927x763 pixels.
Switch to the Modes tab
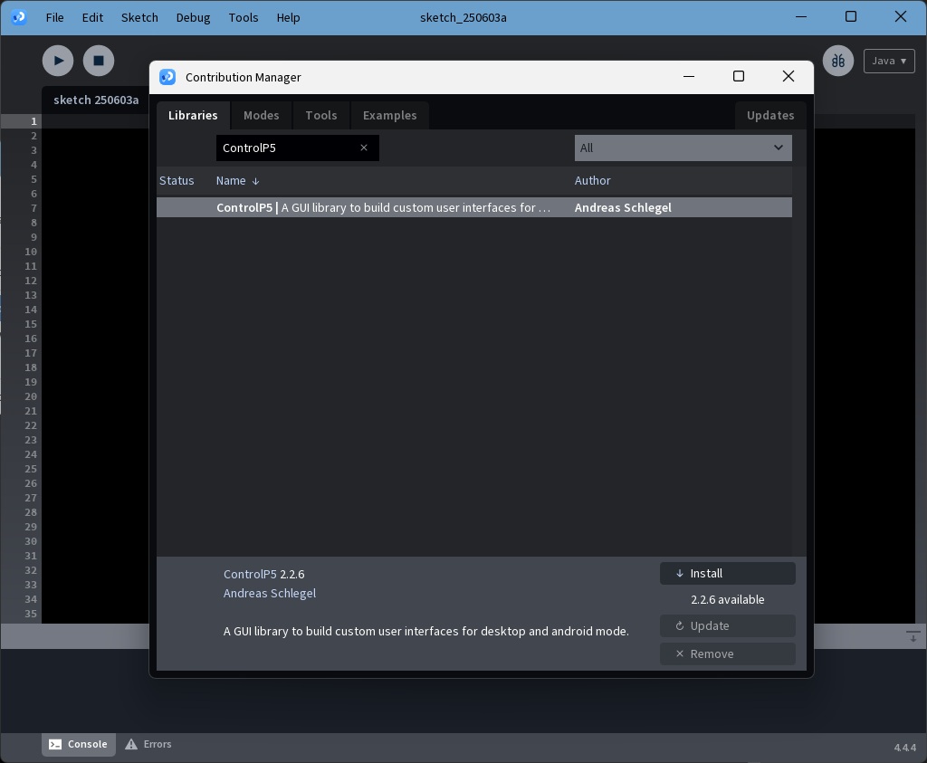point(262,115)
